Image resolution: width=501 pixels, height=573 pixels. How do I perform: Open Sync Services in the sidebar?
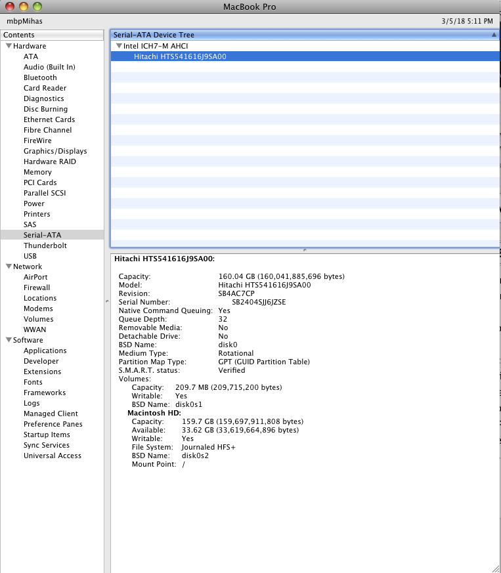tap(47, 445)
